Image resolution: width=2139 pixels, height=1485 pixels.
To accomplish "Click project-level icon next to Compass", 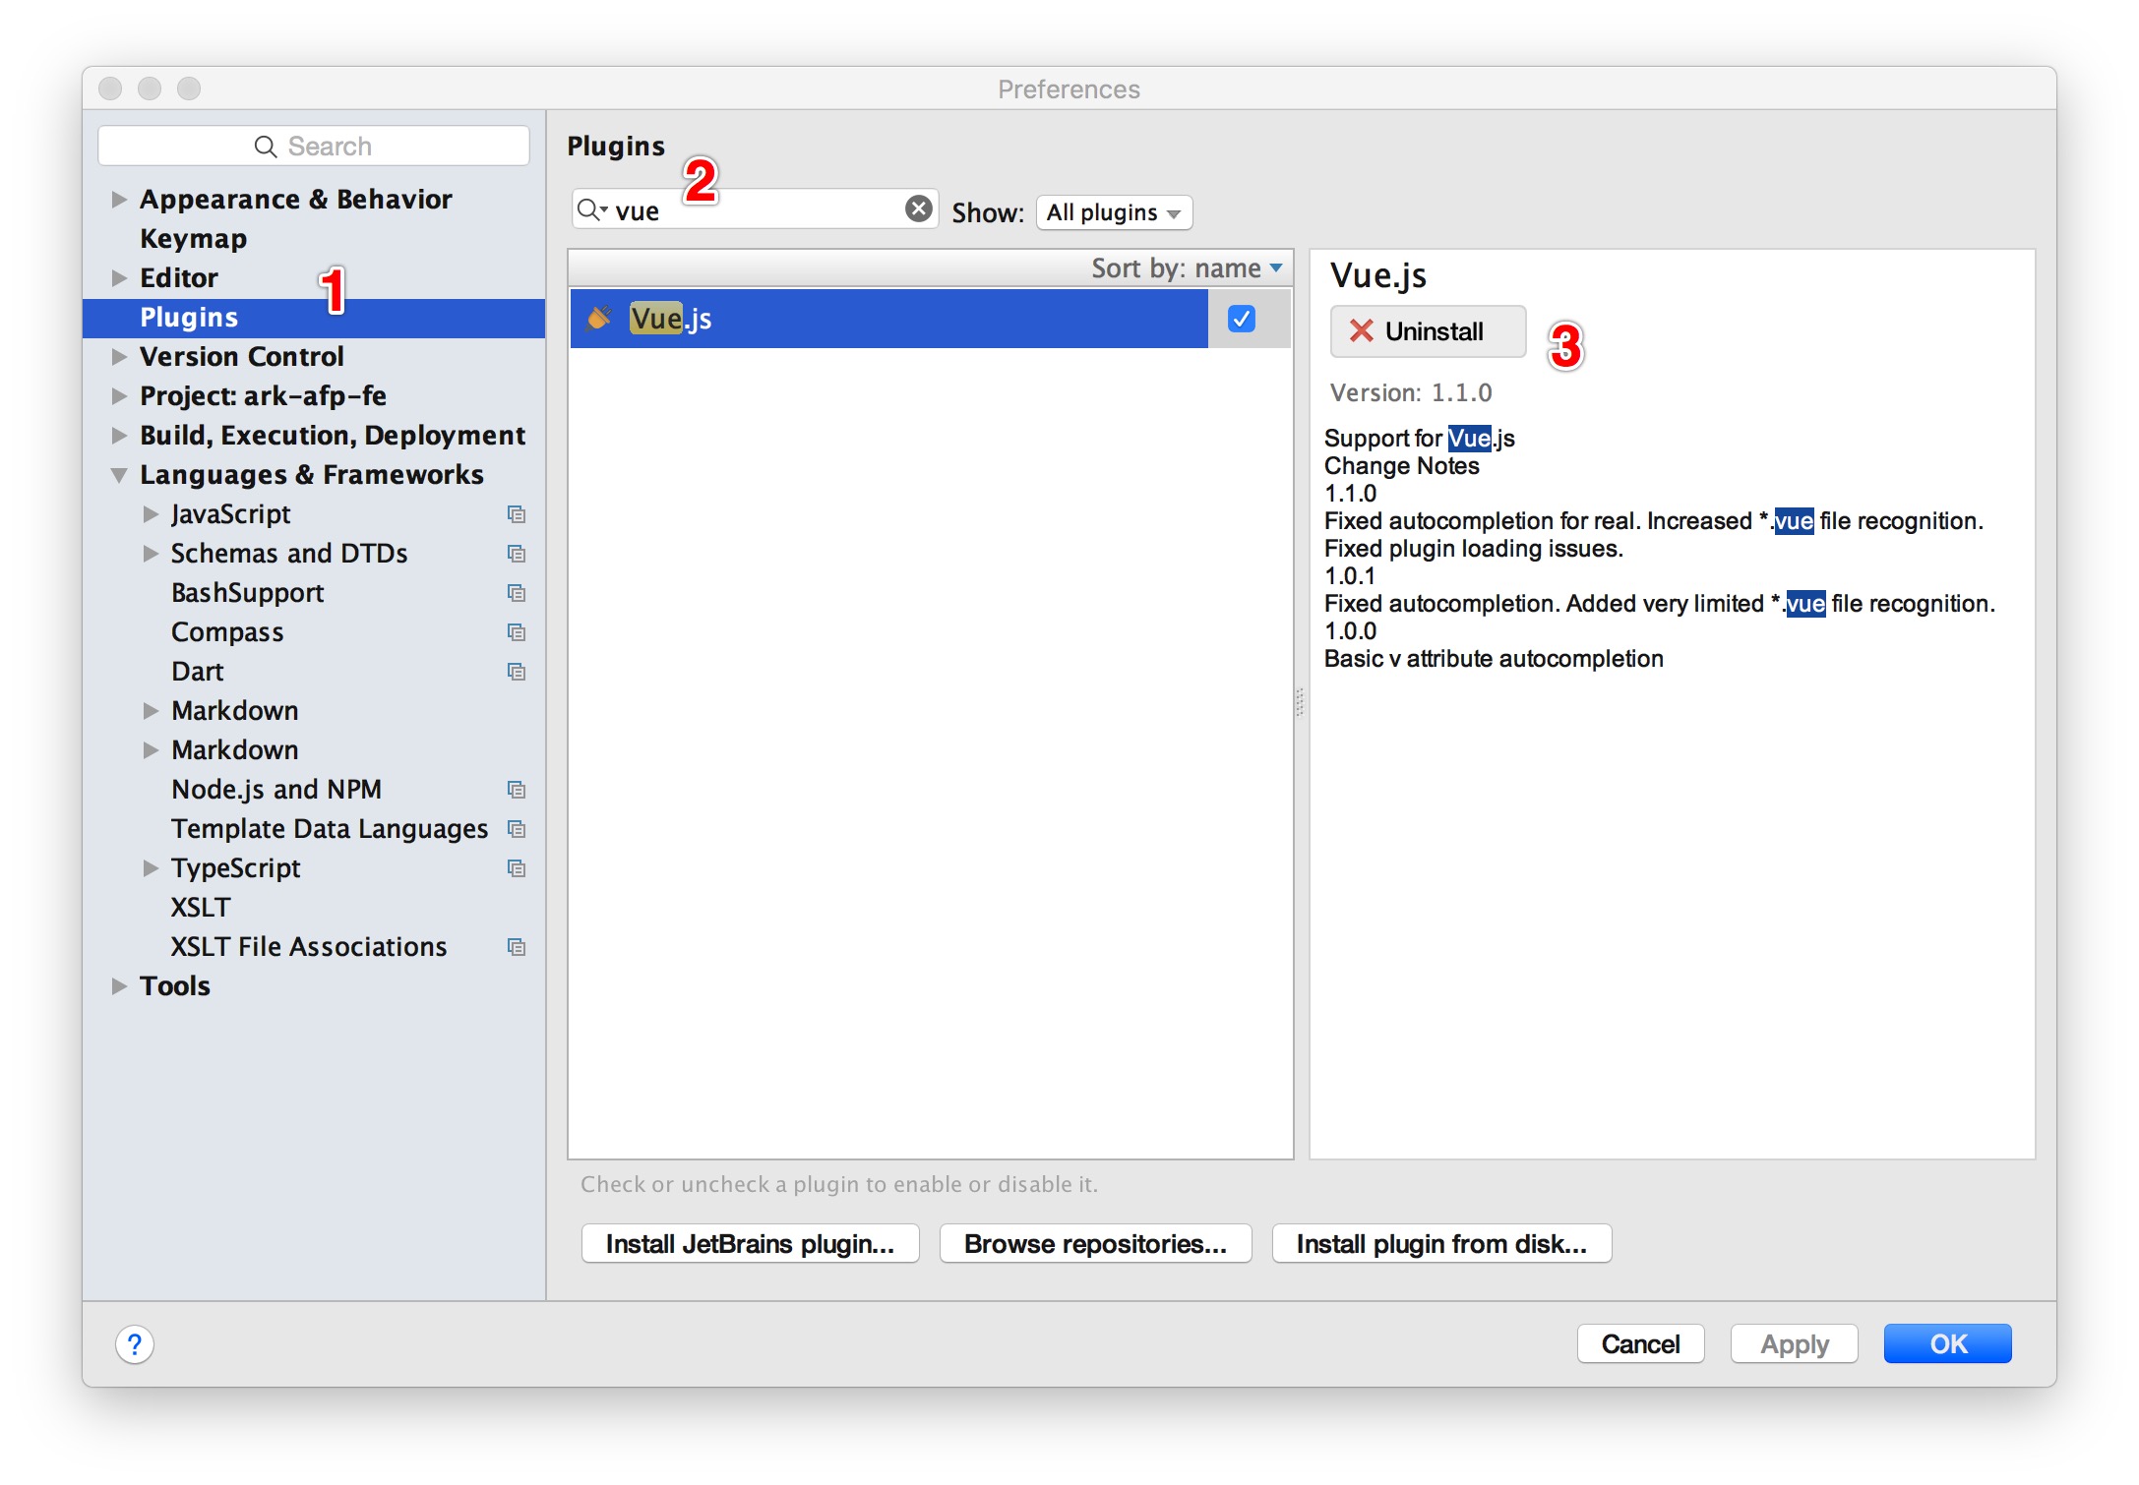I will click(x=517, y=632).
